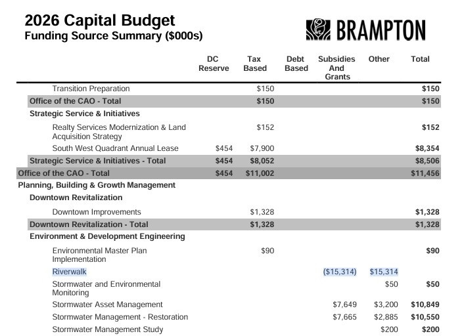Click the Brampton rose logo icon
Screen dimensions: 464x336
pos(319,31)
